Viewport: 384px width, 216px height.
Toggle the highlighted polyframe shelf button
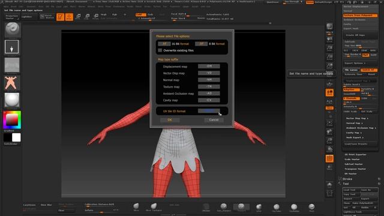[x=329, y=158]
